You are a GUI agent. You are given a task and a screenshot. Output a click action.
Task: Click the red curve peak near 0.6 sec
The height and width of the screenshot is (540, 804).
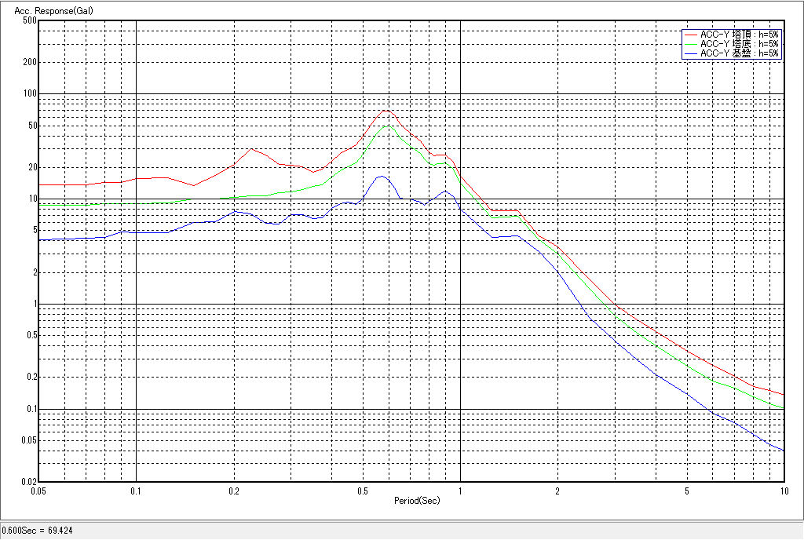pyautogui.click(x=386, y=110)
